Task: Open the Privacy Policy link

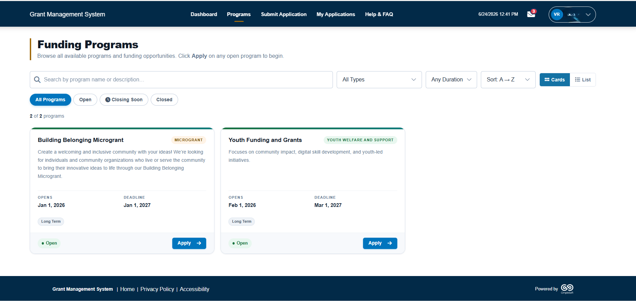Action: 157,289
